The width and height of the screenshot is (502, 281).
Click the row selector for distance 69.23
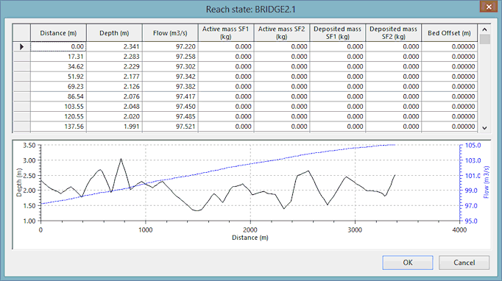pos(21,86)
